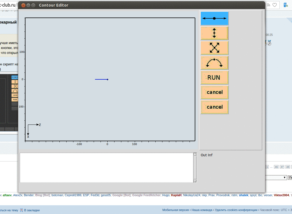Click the upper cancel button below RUN
Image resolution: width=292 pixels, height=214 pixels.
pyautogui.click(x=214, y=92)
